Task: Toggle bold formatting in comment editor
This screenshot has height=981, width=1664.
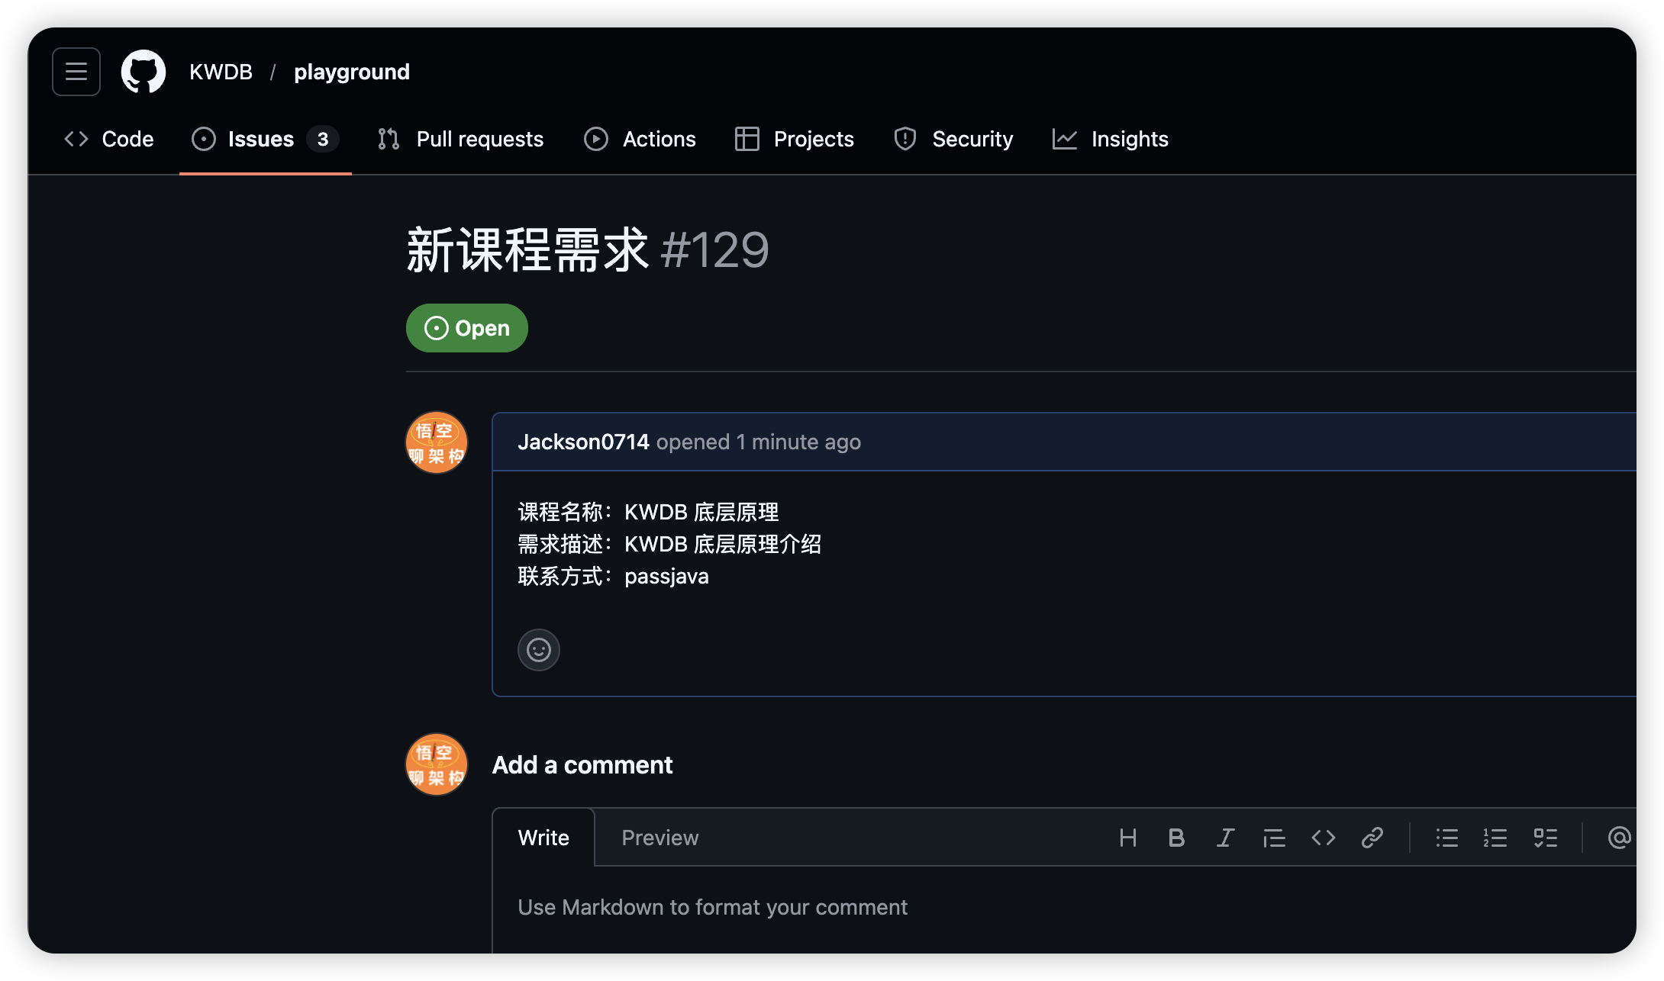Action: [x=1176, y=838]
